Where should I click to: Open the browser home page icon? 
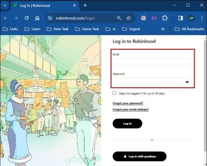pyautogui.click(x=37, y=18)
